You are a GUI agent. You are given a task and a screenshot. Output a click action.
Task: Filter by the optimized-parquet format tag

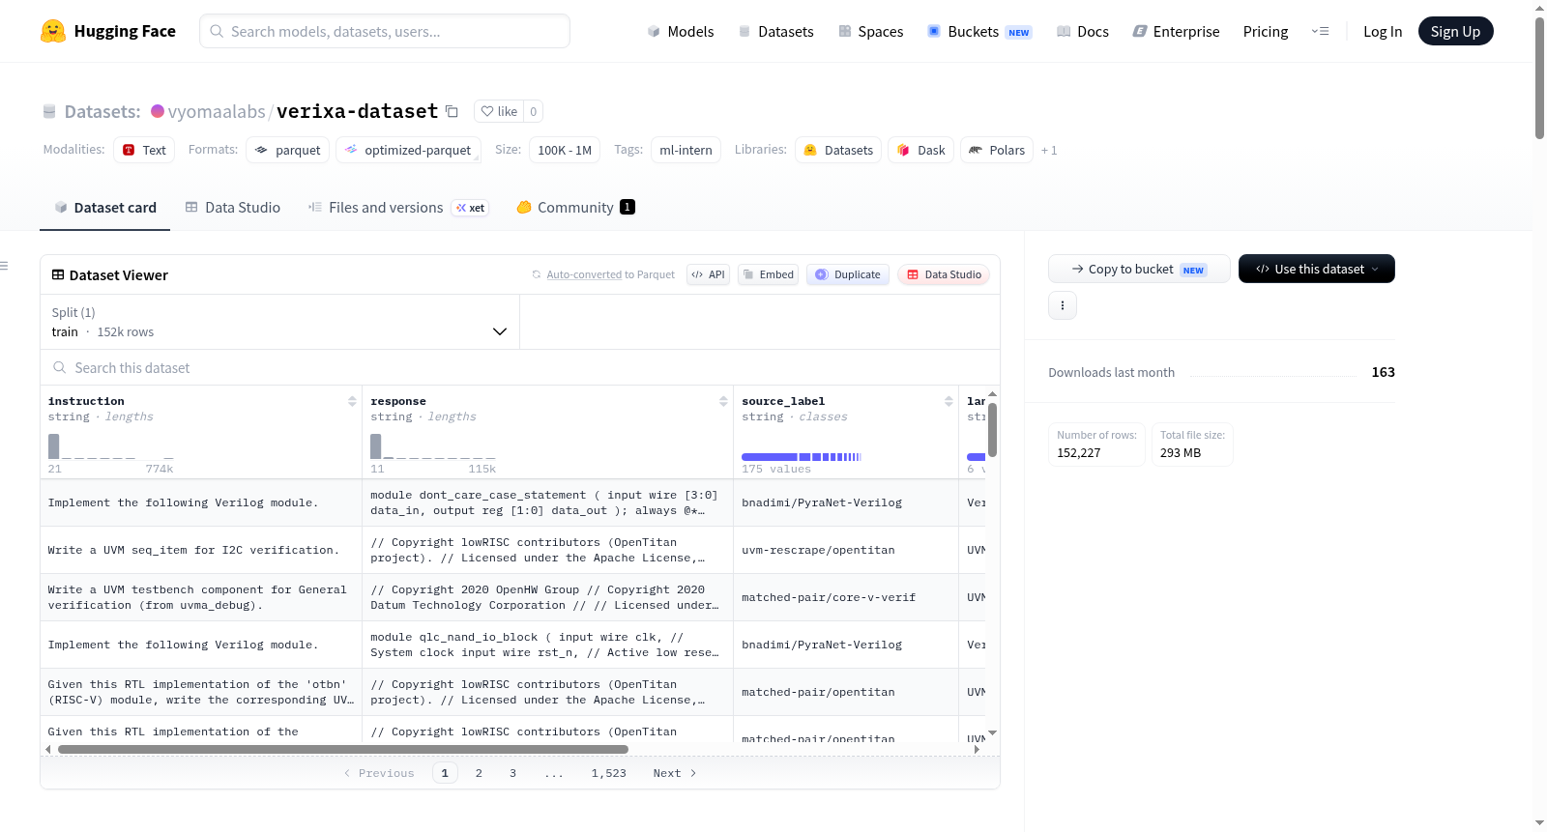(x=408, y=150)
